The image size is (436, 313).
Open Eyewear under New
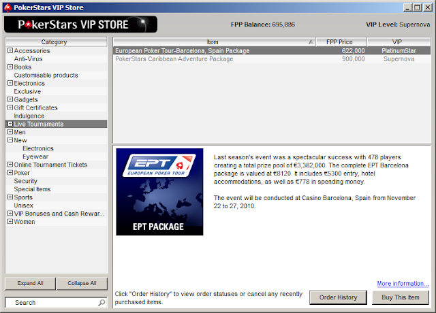coord(35,156)
